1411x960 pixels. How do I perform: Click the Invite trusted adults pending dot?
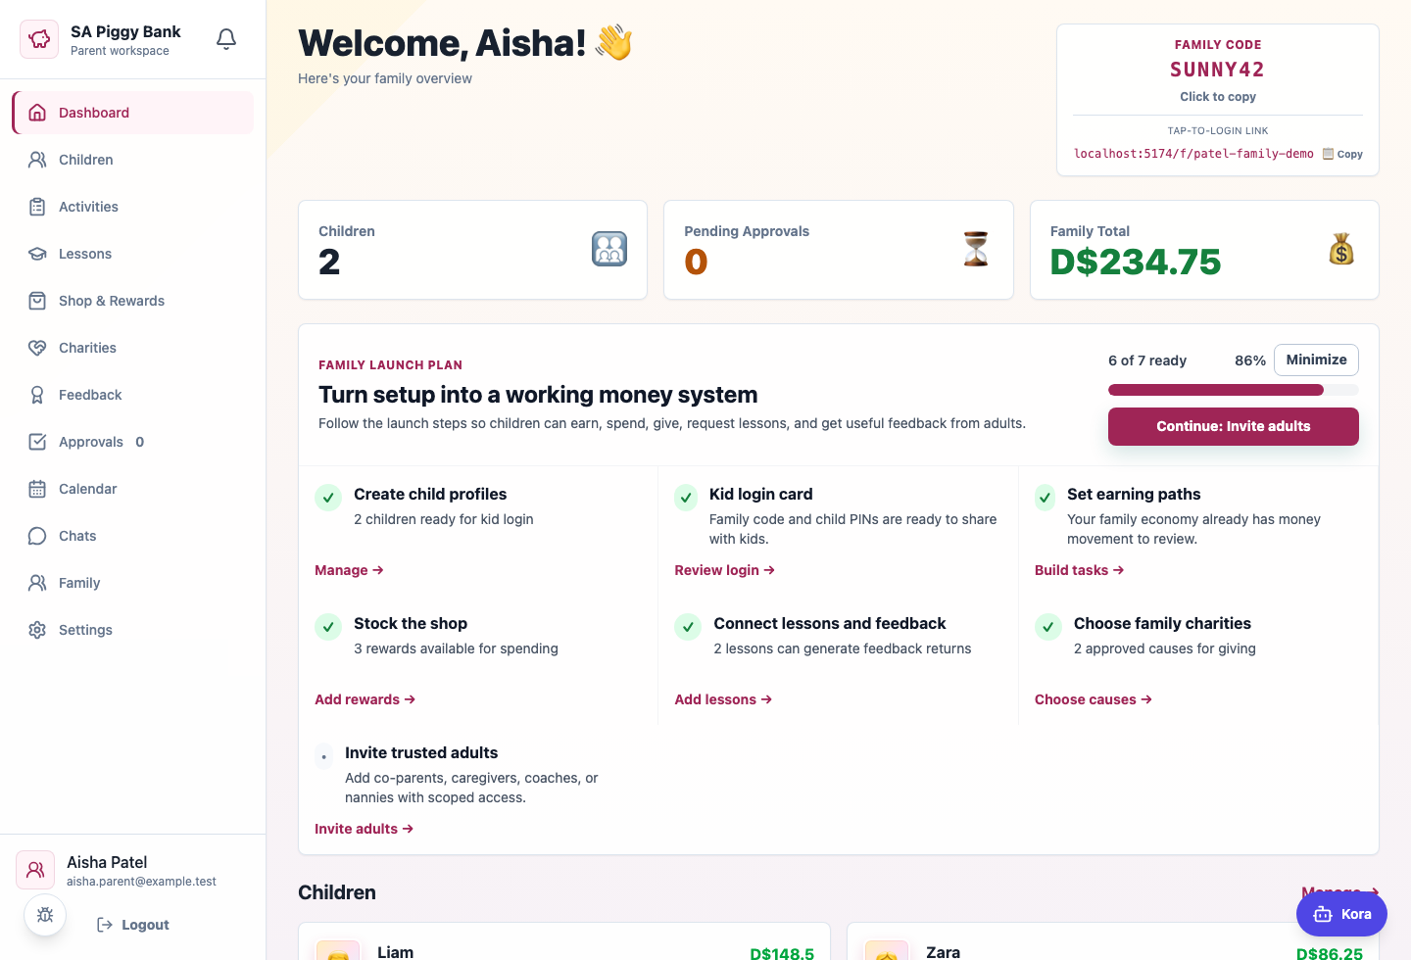(x=324, y=756)
